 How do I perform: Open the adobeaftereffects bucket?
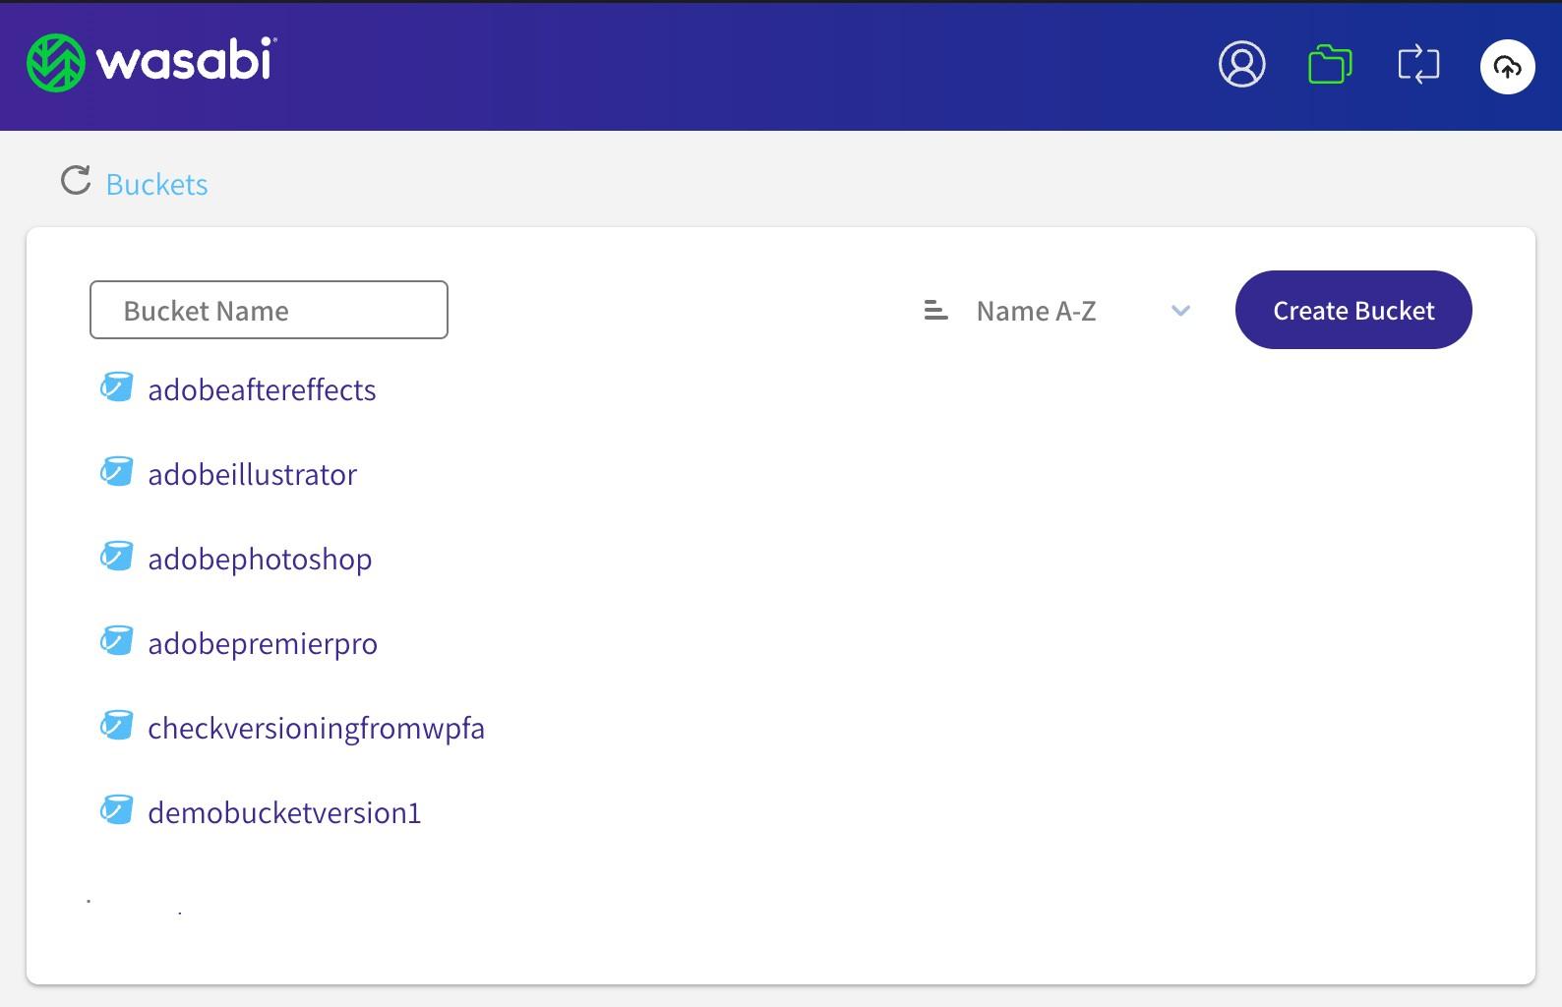coord(262,390)
